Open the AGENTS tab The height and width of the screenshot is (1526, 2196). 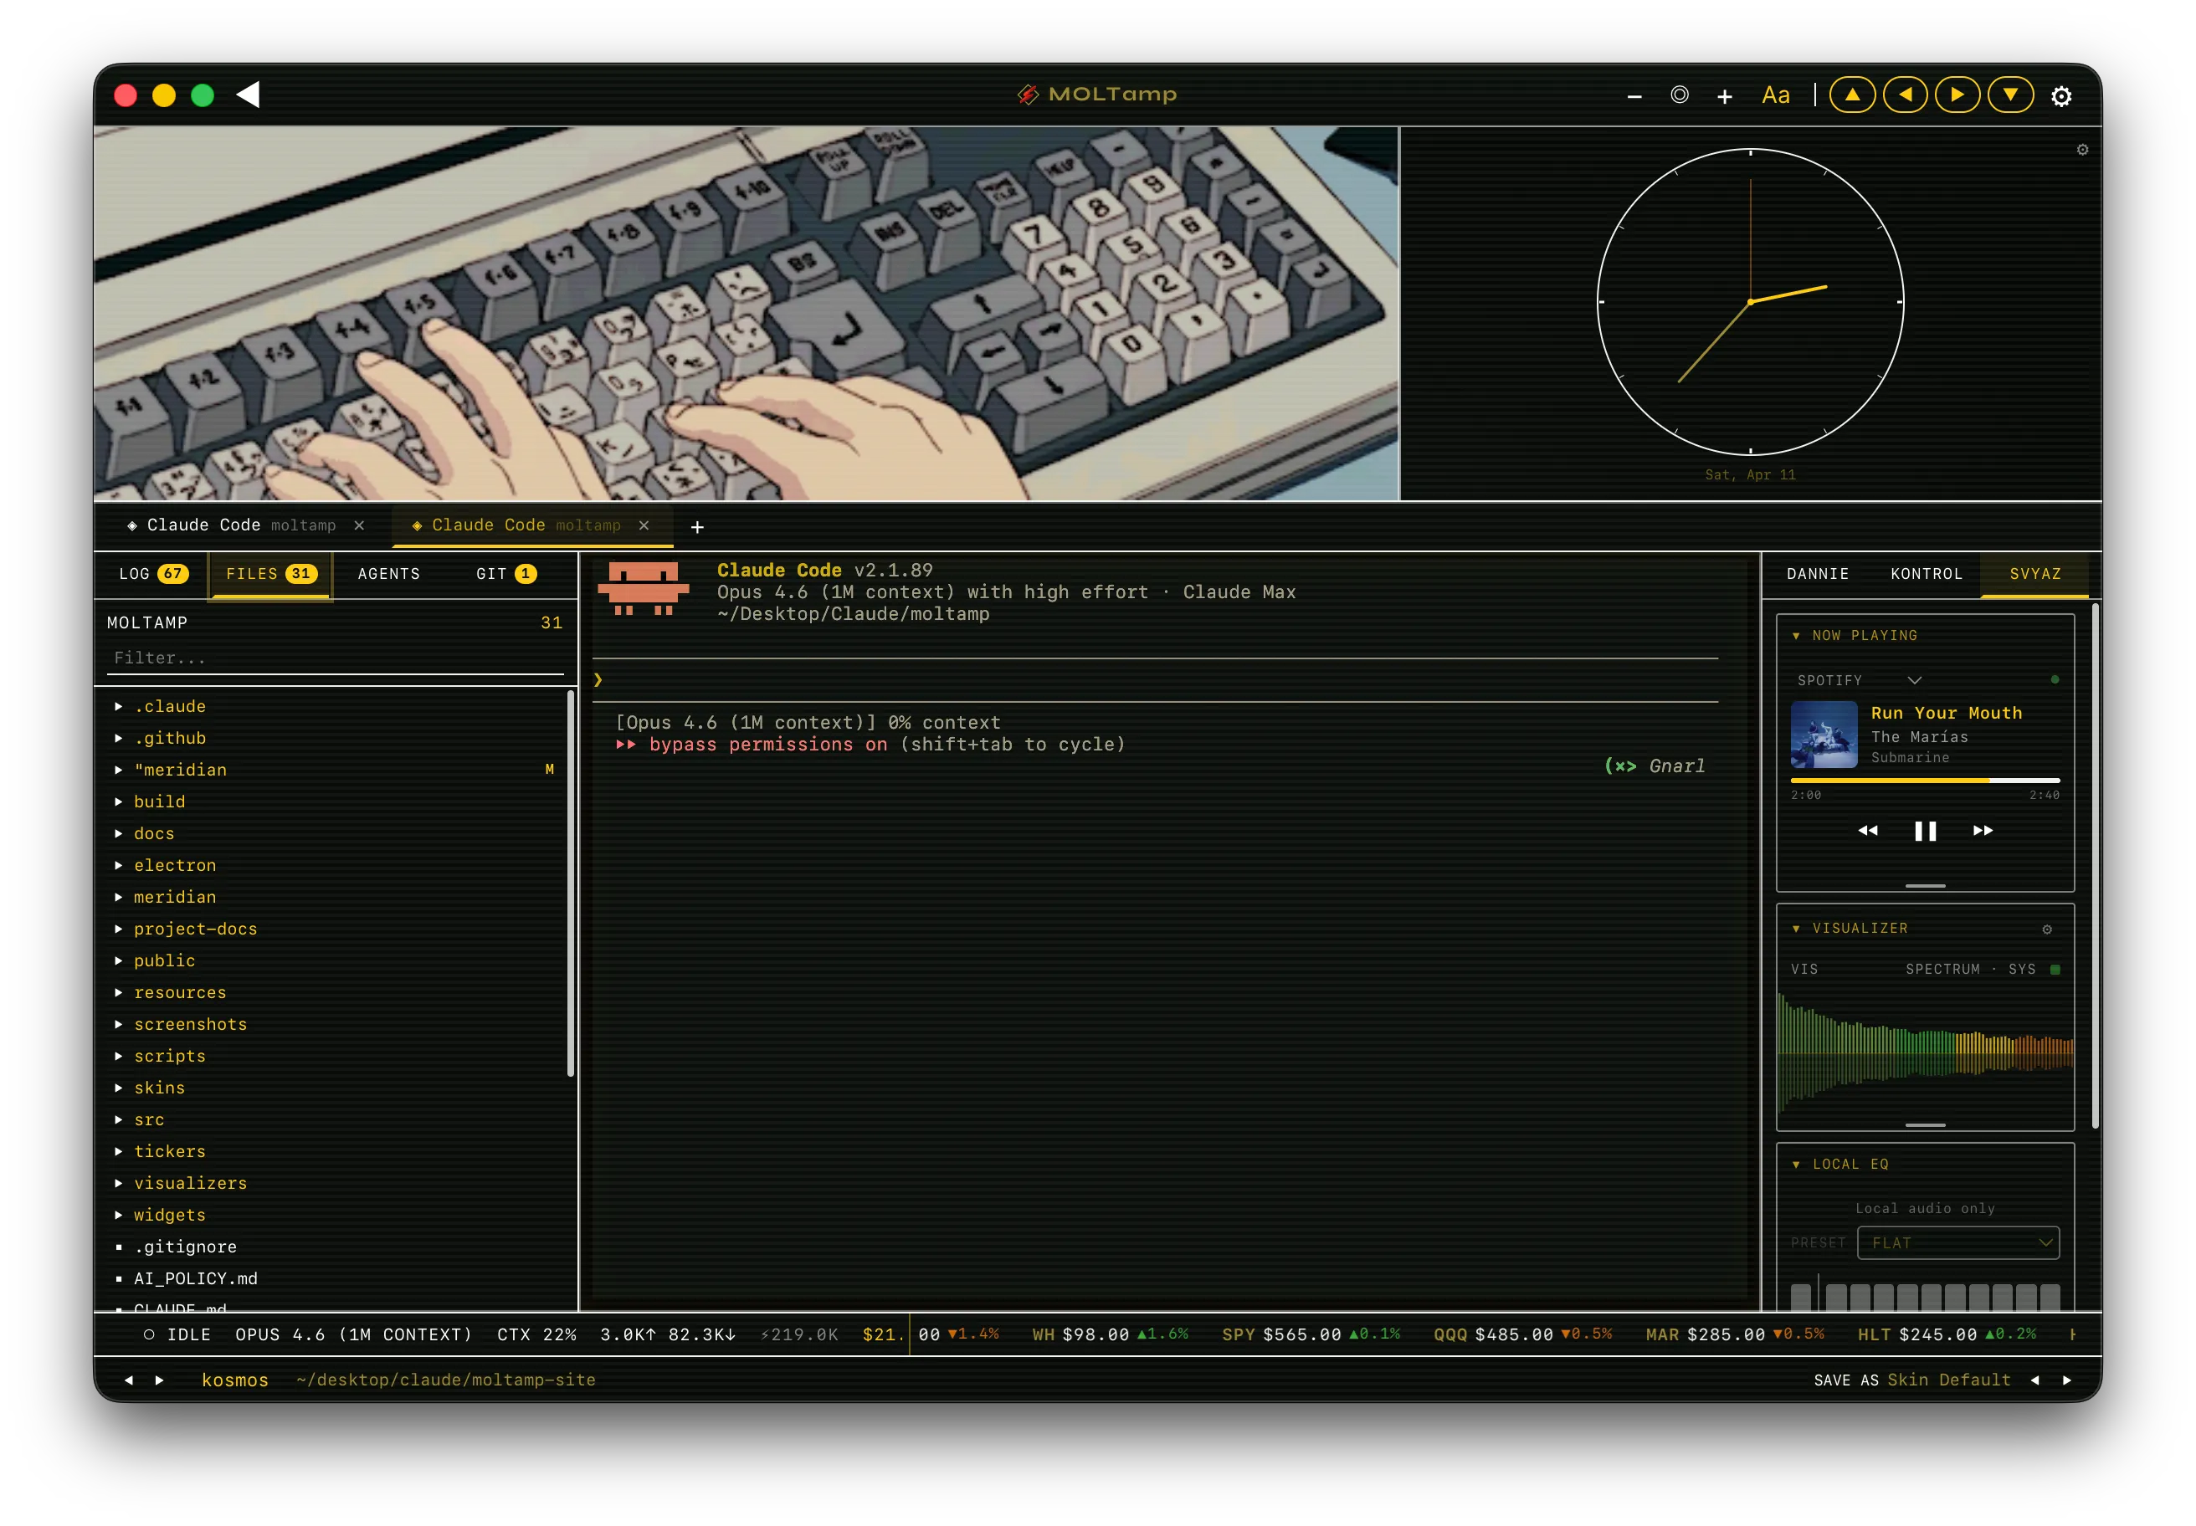[388, 574]
